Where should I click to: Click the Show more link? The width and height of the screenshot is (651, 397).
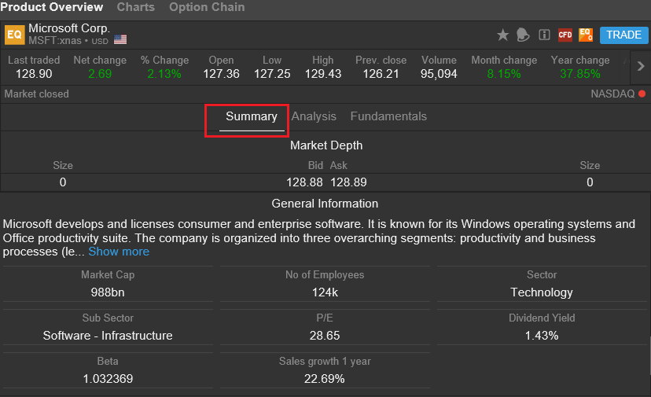[119, 252]
